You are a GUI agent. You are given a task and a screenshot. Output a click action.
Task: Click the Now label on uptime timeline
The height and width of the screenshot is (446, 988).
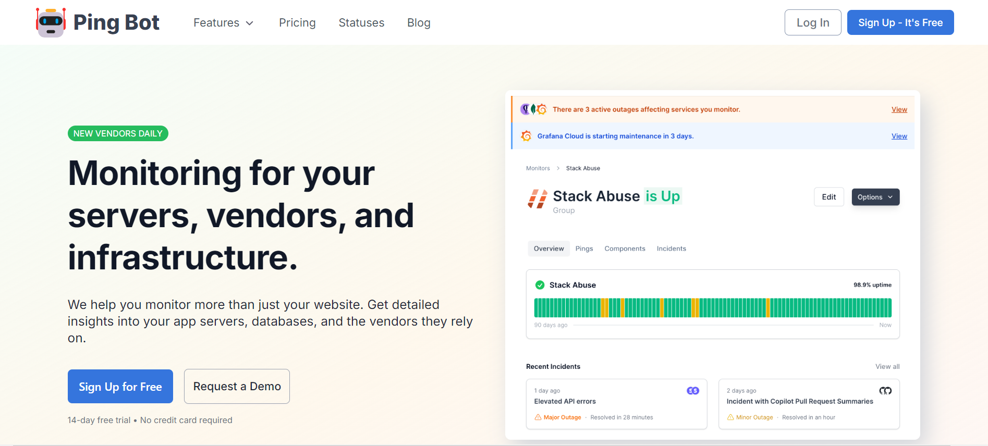point(885,325)
